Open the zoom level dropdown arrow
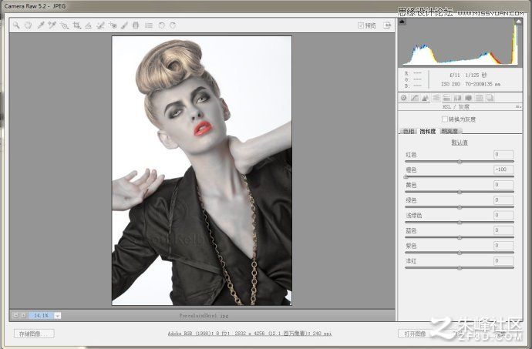Image resolution: width=532 pixels, height=349 pixels. tap(58, 315)
